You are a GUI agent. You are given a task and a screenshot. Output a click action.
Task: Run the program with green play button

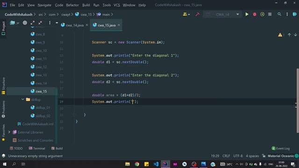pos(247,14)
